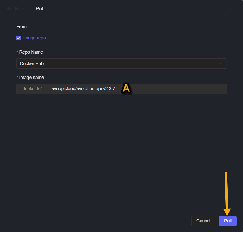Click the Image repo label text

tap(34, 38)
